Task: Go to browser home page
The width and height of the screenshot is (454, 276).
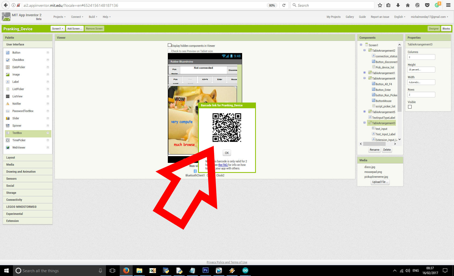Action: point(408,5)
